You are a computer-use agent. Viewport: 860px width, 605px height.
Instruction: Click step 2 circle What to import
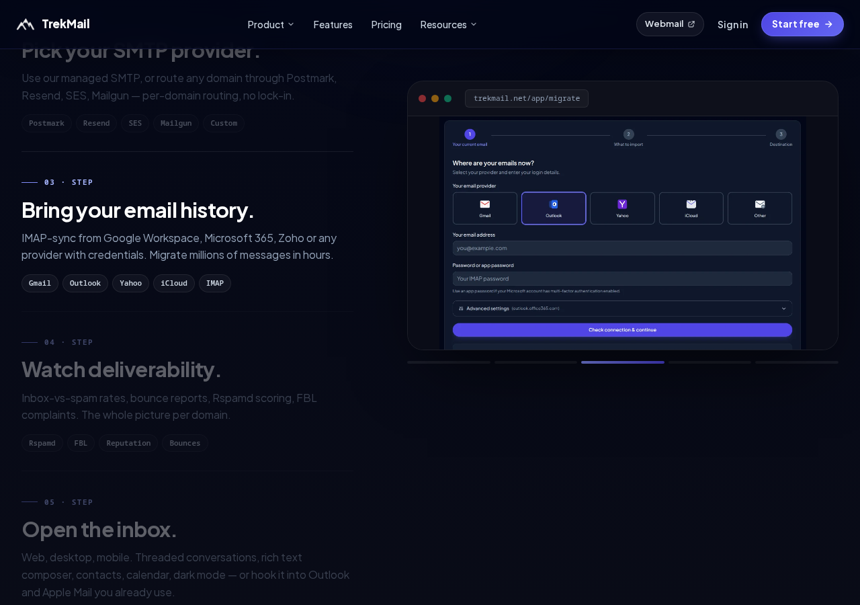coord(628,134)
